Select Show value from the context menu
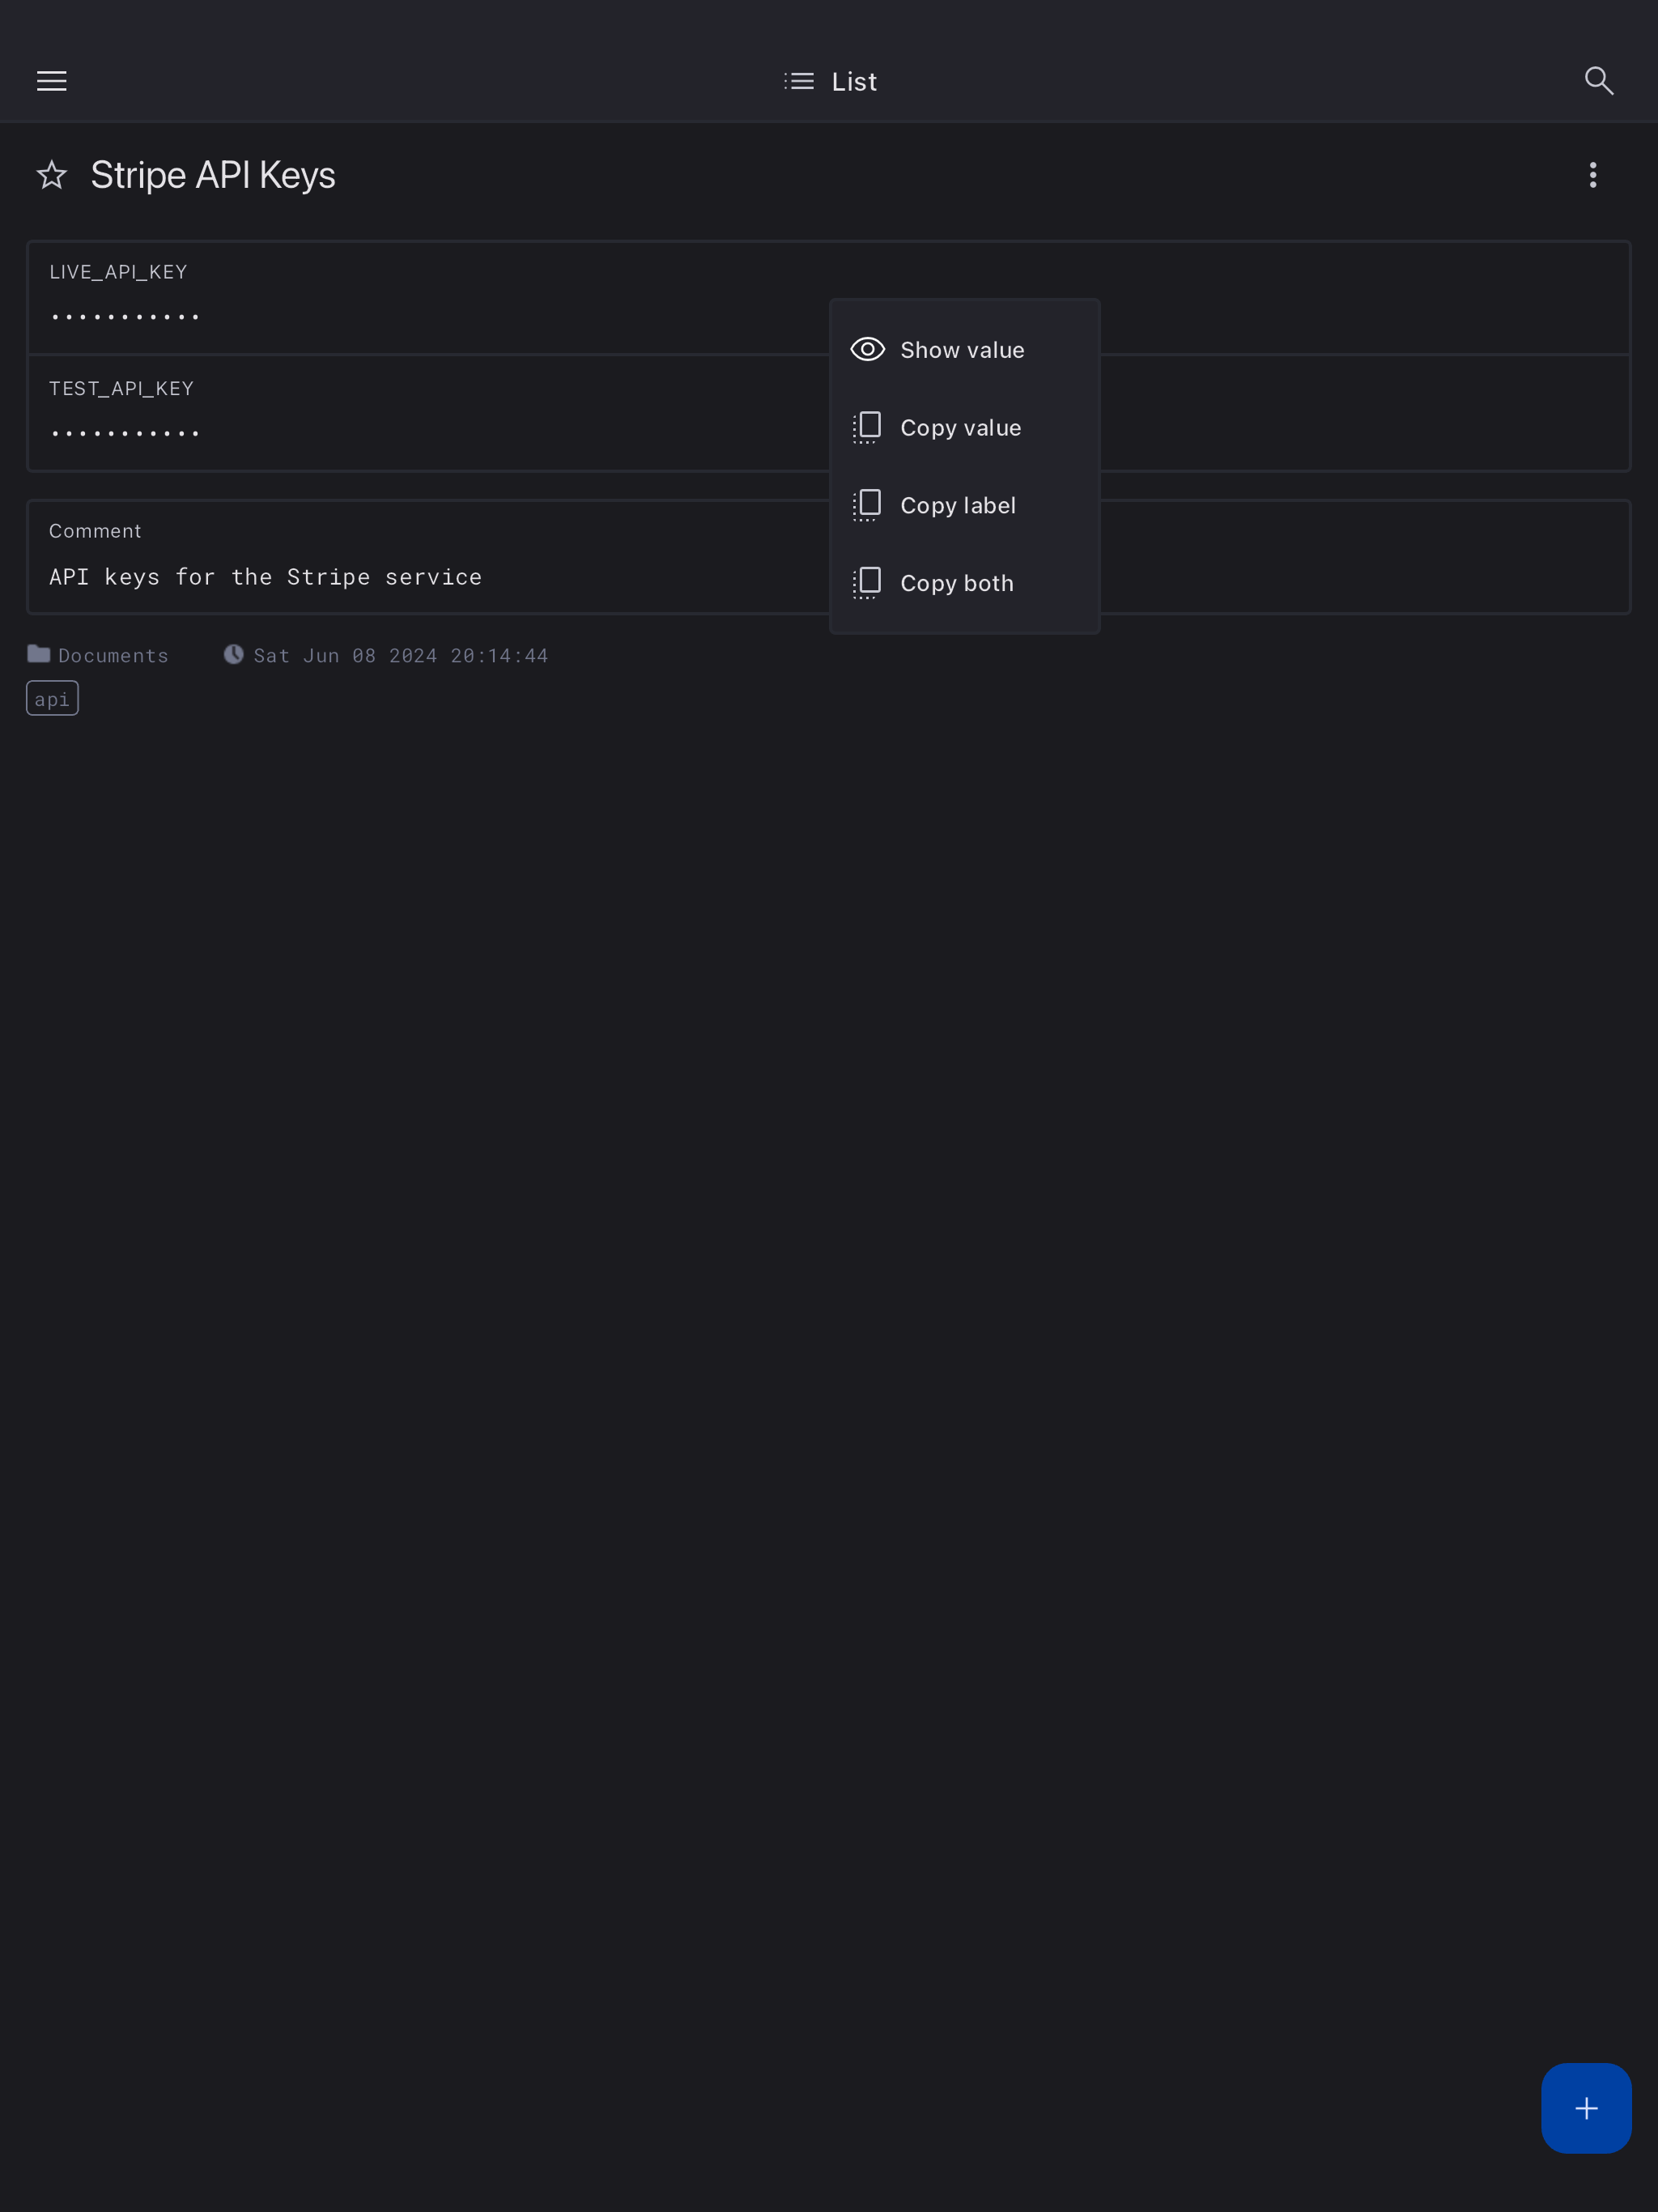This screenshot has height=2212, width=1658. click(961, 350)
